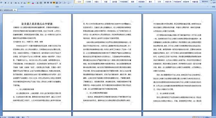Apply the 正文 style
This screenshot has width=216, height=118.
coord(79,2)
